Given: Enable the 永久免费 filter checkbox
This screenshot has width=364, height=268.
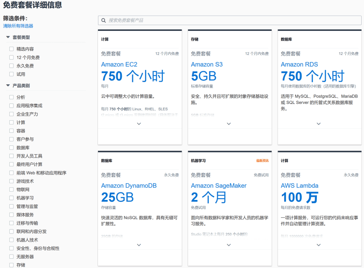Looking at the screenshot, I should coord(12,66).
